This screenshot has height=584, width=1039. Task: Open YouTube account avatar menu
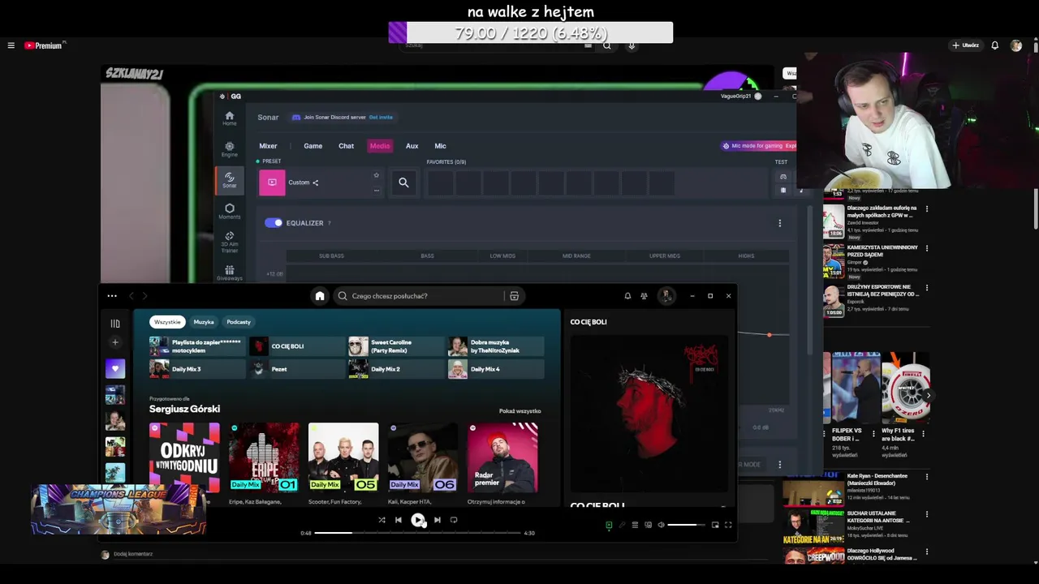click(1016, 45)
